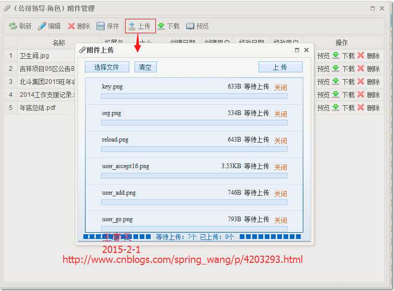Click the key.png upload progress bar

click(x=194, y=96)
